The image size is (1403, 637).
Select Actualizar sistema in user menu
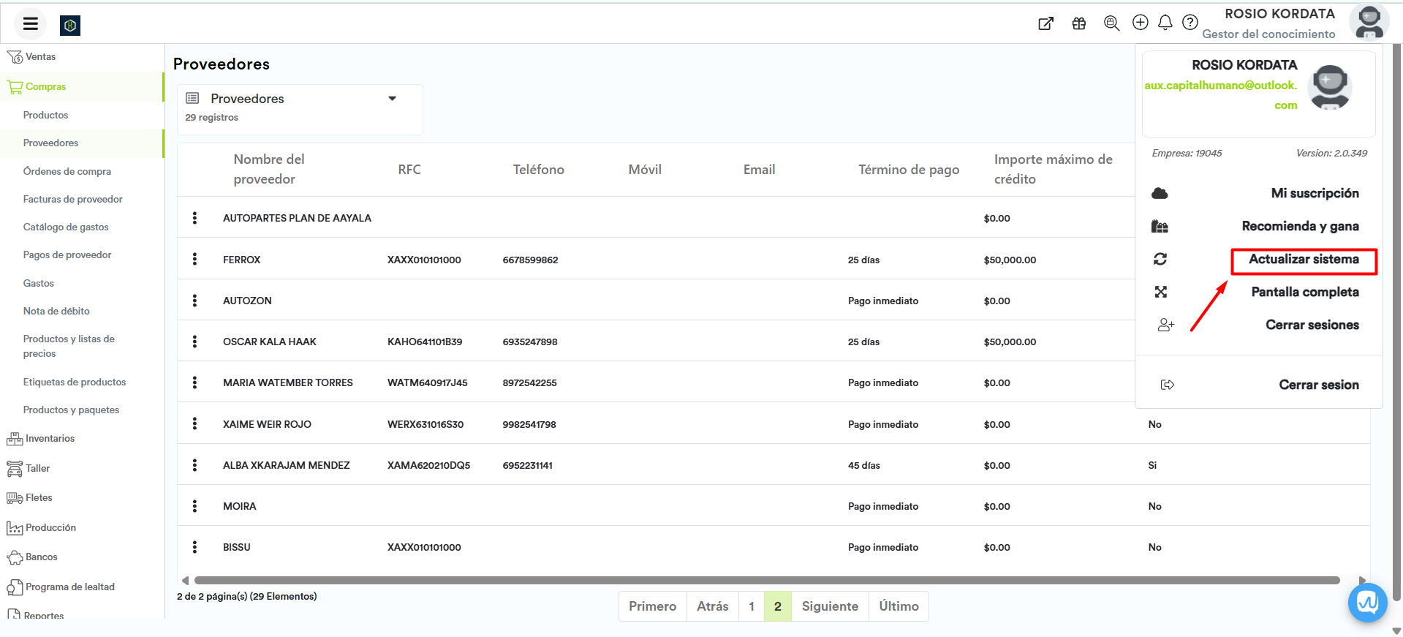point(1303,260)
